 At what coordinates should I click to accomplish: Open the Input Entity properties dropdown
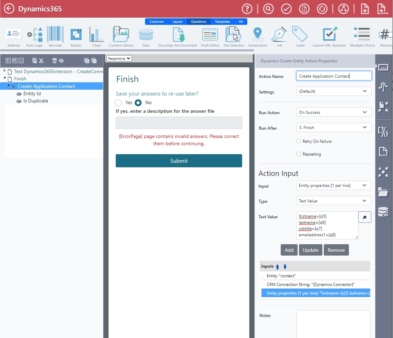click(x=333, y=186)
